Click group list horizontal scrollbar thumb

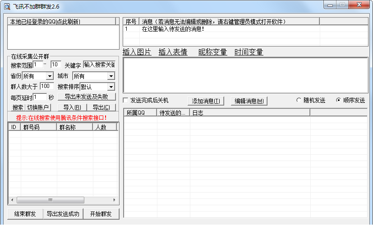(x=51, y=200)
